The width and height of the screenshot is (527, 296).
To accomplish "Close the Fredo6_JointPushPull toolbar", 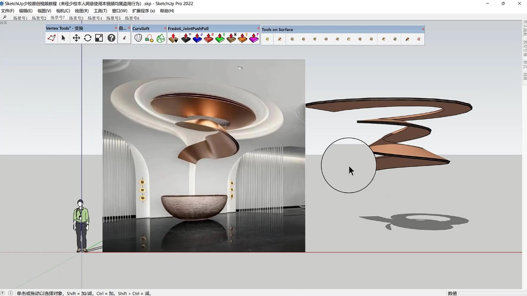I will 258,28.
